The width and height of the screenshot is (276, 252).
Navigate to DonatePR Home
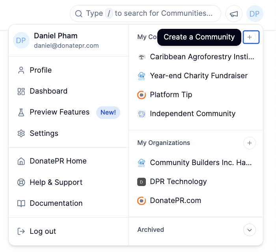pyautogui.click(x=58, y=161)
